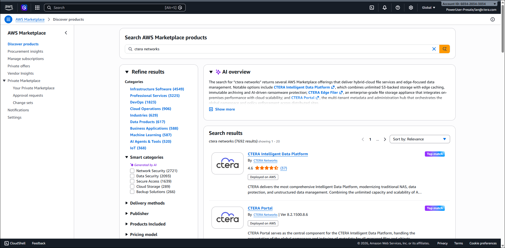Click the CTERA Intelligent Data Platform logo
The height and width of the screenshot is (248, 505).
[x=228, y=163]
